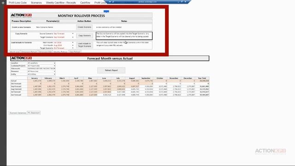This screenshot has width=295, height=166.
Task: Click the Copy Scenario notes text box
Action: point(124,36)
